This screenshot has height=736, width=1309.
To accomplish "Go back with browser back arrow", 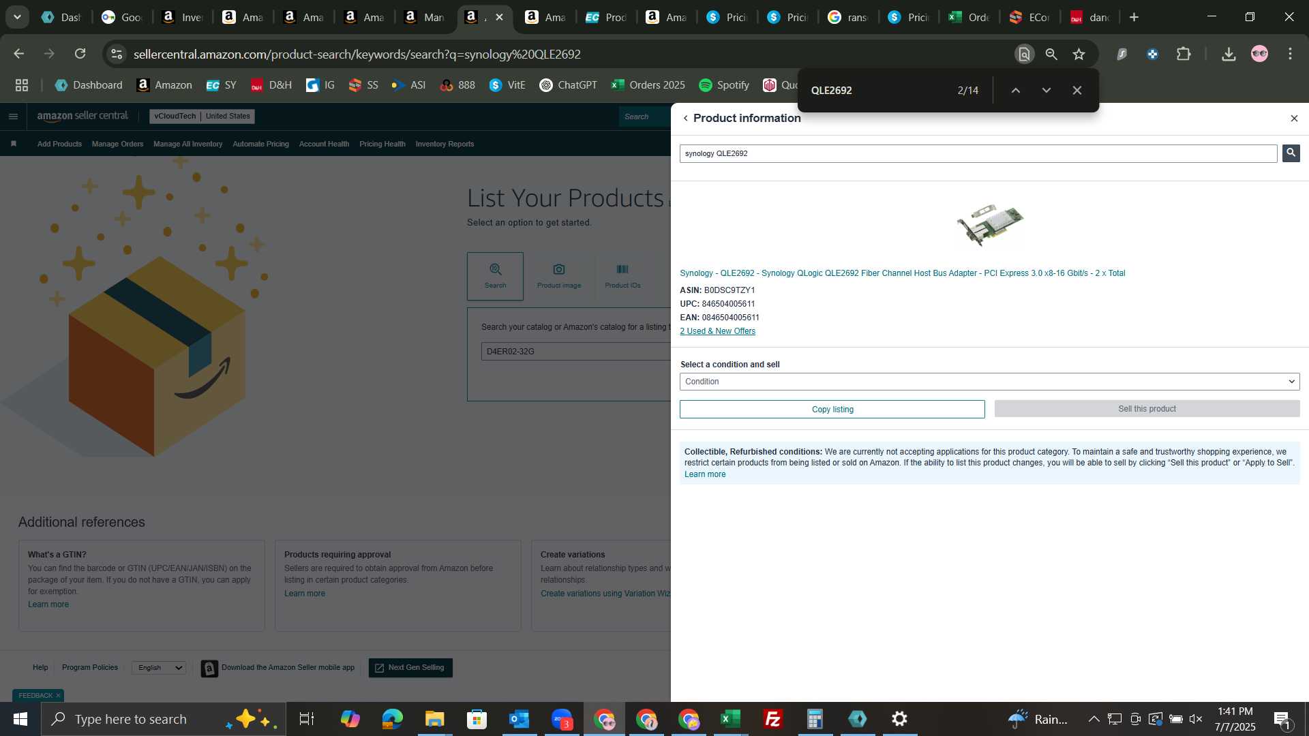I will [x=19, y=54].
